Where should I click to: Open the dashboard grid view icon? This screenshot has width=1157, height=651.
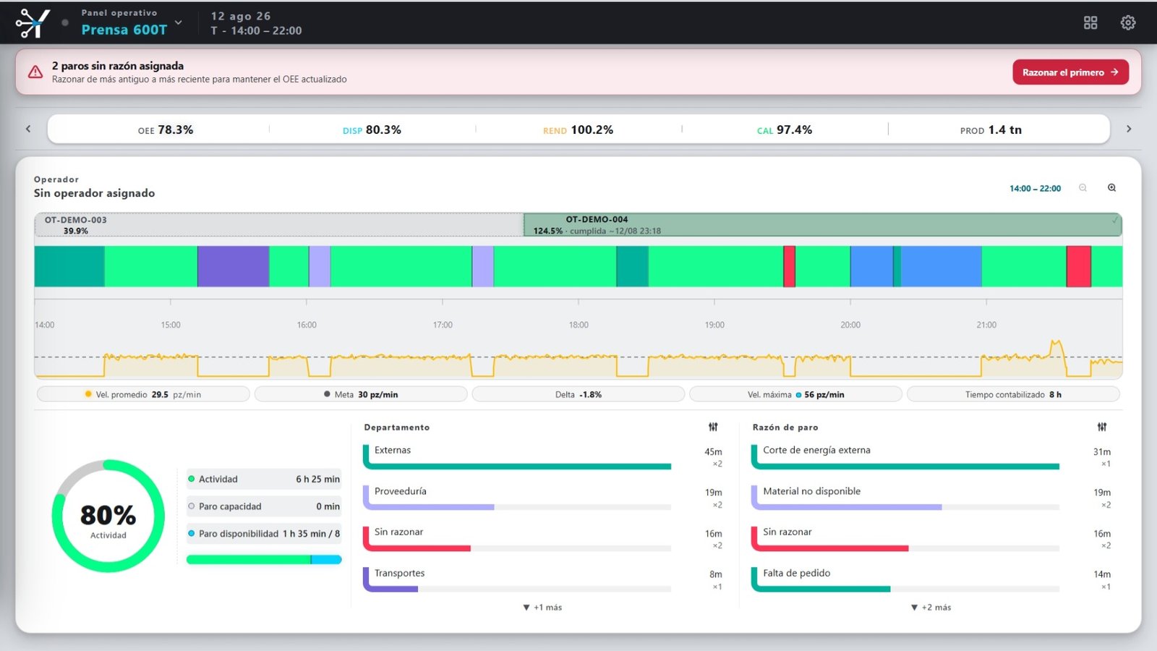tap(1090, 22)
